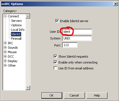This screenshot has width=119, height=101.
Task: Open the Local Info settings
Action: (18, 30)
